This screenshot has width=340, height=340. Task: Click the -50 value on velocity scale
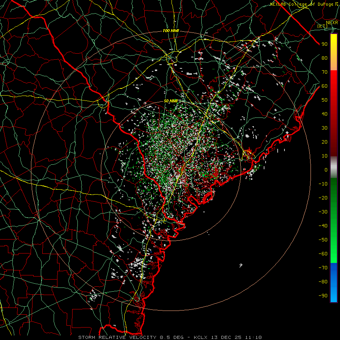click(x=323, y=240)
